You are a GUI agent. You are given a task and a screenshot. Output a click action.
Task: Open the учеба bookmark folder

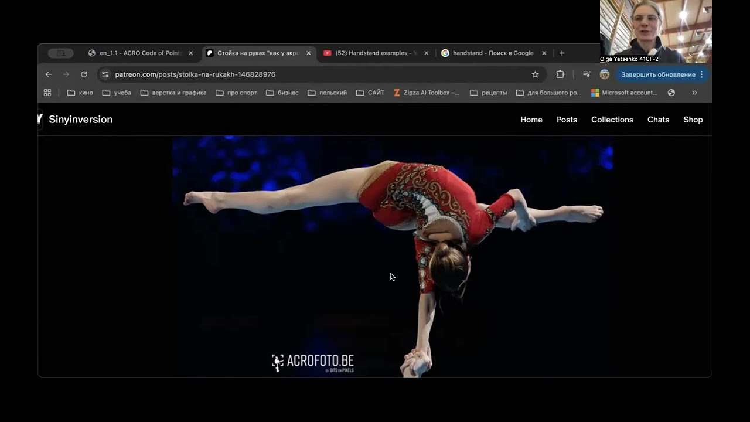click(116, 93)
